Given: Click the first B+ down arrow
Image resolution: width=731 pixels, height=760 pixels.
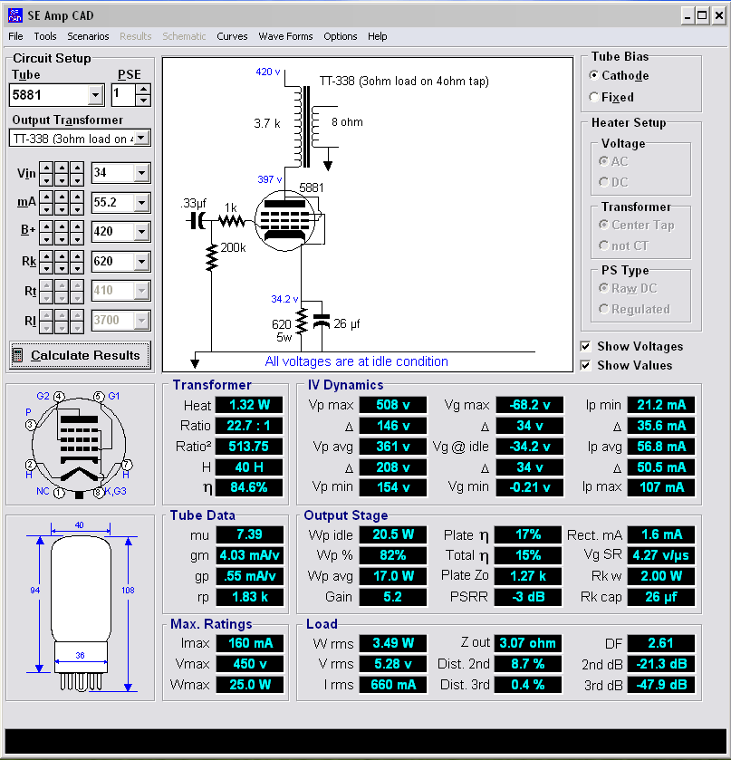Looking at the screenshot, I should (x=46, y=238).
